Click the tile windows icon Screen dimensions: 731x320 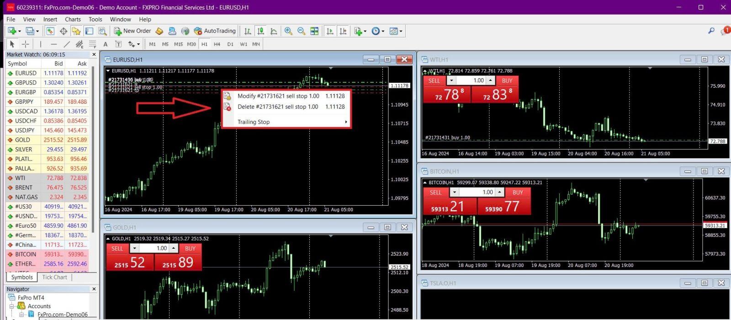(x=314, y=31)
